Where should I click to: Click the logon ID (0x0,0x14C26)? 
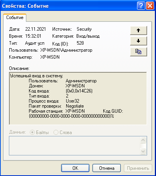(79, 91)
